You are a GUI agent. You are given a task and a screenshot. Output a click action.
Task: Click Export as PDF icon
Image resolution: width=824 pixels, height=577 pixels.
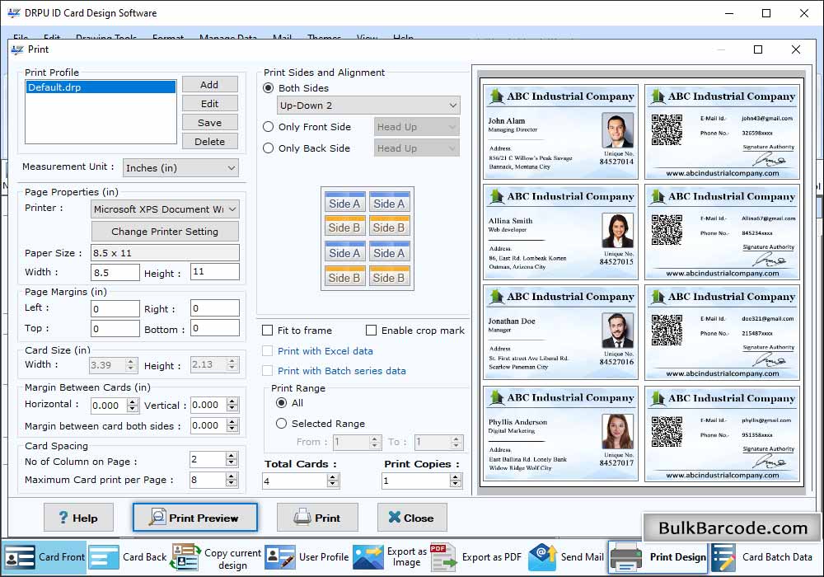point(443,557)
